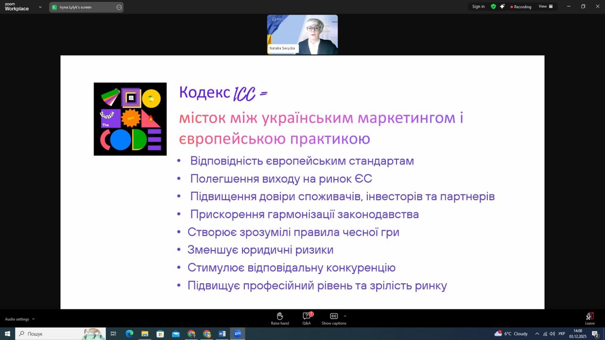Raise hand in the meeting
605x340 pixels.
point(279,318)
